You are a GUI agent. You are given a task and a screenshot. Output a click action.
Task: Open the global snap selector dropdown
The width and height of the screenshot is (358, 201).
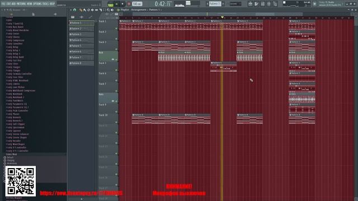(235, 4)
